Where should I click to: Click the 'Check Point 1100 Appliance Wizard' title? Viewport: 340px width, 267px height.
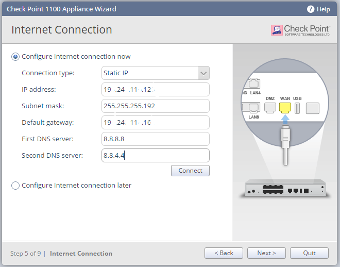pos(61,9)
